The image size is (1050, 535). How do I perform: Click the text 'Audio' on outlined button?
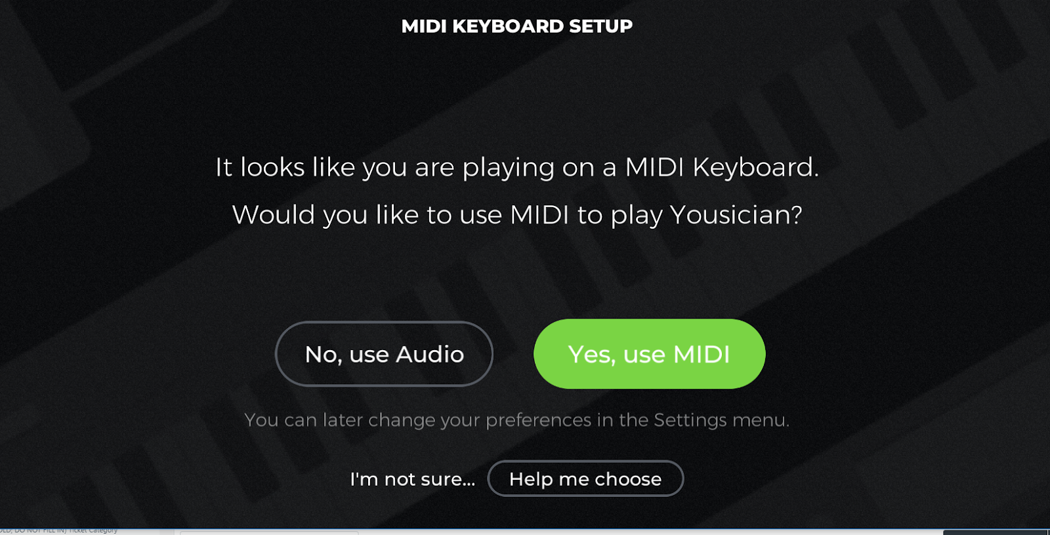point(430,354)
